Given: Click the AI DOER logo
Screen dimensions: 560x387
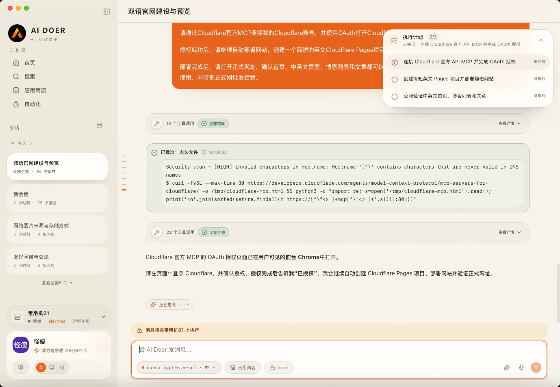Looking at the screenshot, I should 17,33.
